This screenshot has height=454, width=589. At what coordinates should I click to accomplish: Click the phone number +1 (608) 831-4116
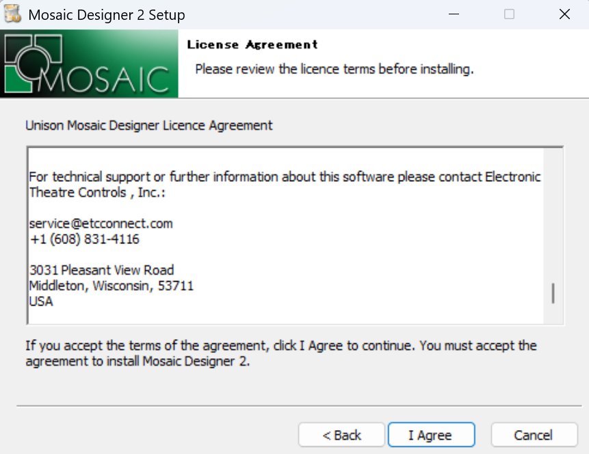pyautogui.click(x=85, y=239)
